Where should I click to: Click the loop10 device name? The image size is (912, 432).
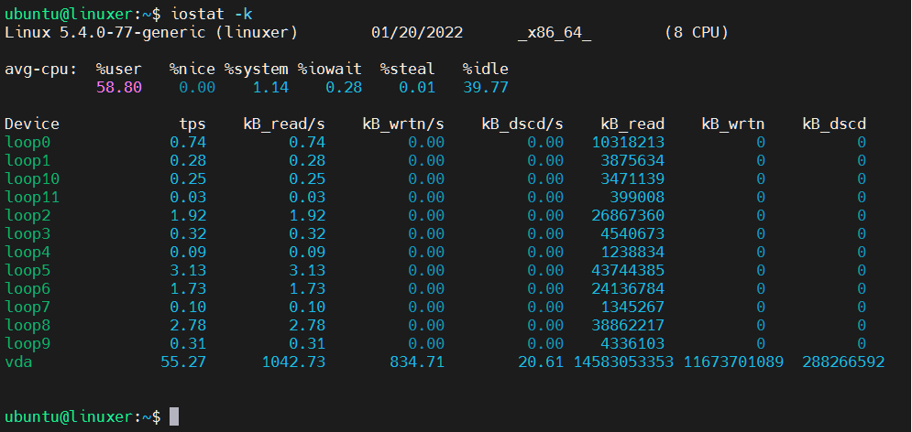coord(32,178)
